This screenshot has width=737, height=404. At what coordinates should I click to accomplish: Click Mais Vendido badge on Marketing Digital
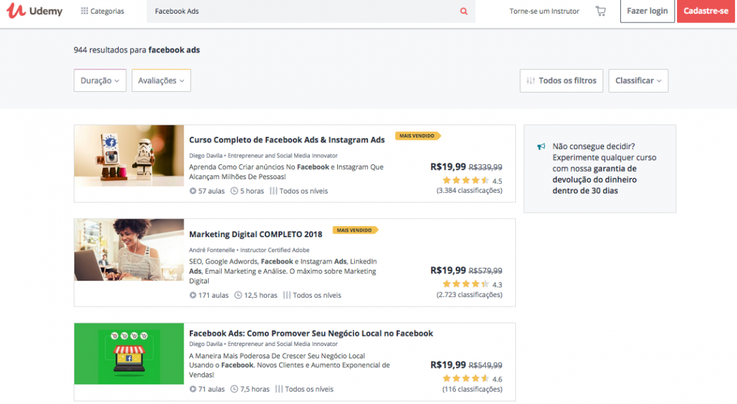[x=356, y=230]
